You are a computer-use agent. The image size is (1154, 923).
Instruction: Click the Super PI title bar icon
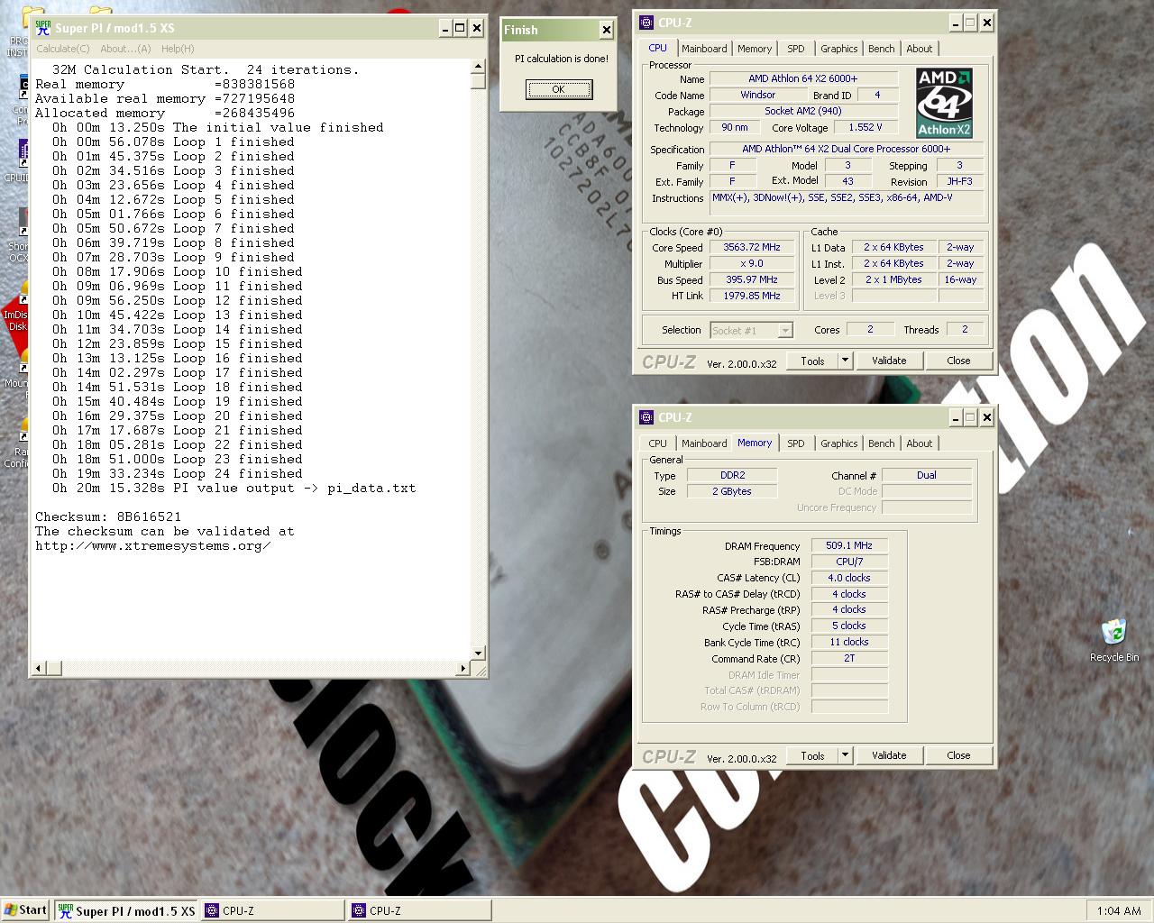pyautogui.click(x=42, y=28)
